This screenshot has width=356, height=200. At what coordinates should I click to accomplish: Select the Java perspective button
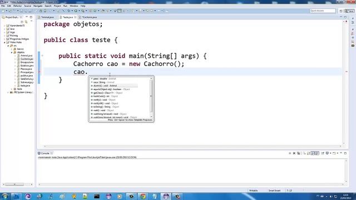349,11
